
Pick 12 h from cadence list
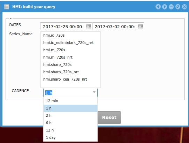[70, 130]
